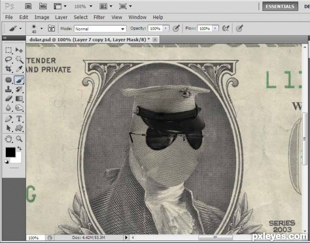
Task: Select the Spot Healing Brush tool
Action: pyautogui.click(x=8, y=80)
